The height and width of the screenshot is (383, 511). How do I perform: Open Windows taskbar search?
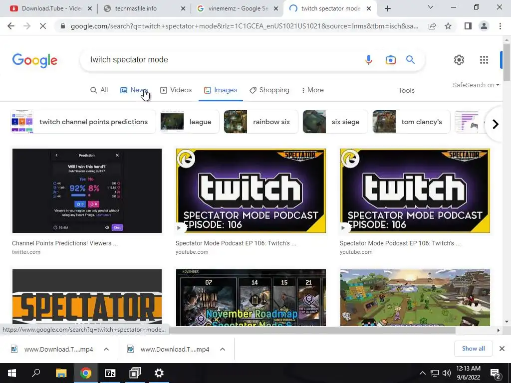point(36,373)
